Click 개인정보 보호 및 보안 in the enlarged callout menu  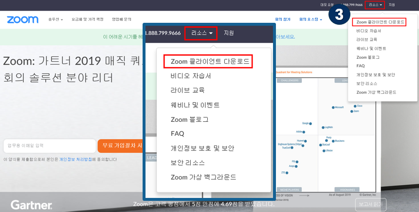coord(202,148)
